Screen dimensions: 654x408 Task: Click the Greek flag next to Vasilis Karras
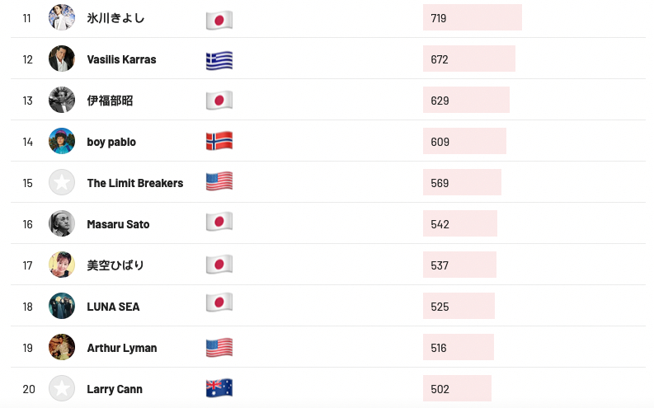pyautogui.click(x=219, y=60)
